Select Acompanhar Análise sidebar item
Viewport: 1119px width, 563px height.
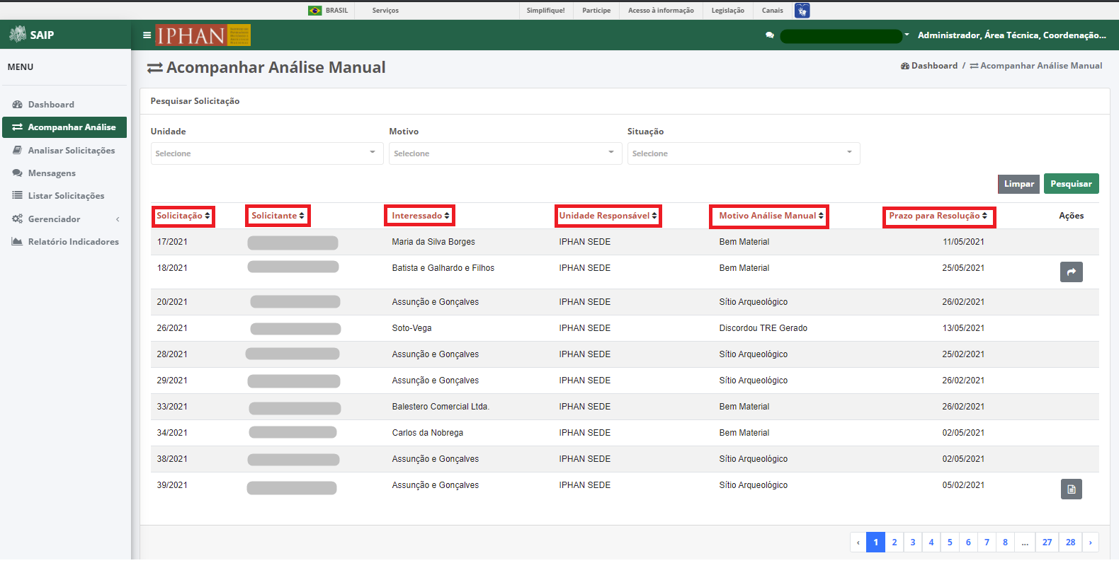pos(64,127)
